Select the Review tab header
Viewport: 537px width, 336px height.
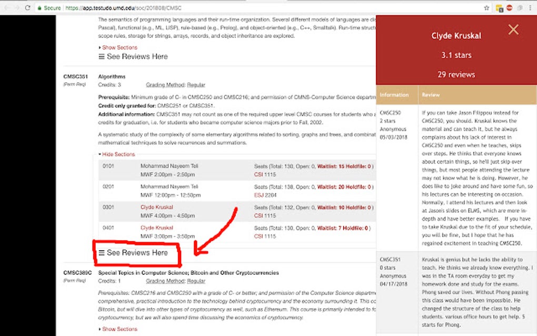click(x=431, y=95)
